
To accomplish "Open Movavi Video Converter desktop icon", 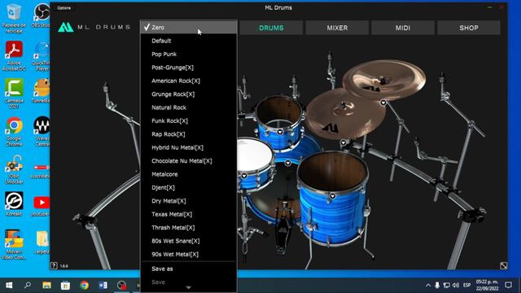I will pyautogui.click(x=14, y=244).
